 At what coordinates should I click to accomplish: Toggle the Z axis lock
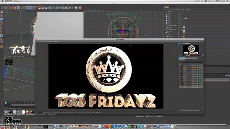33,8
